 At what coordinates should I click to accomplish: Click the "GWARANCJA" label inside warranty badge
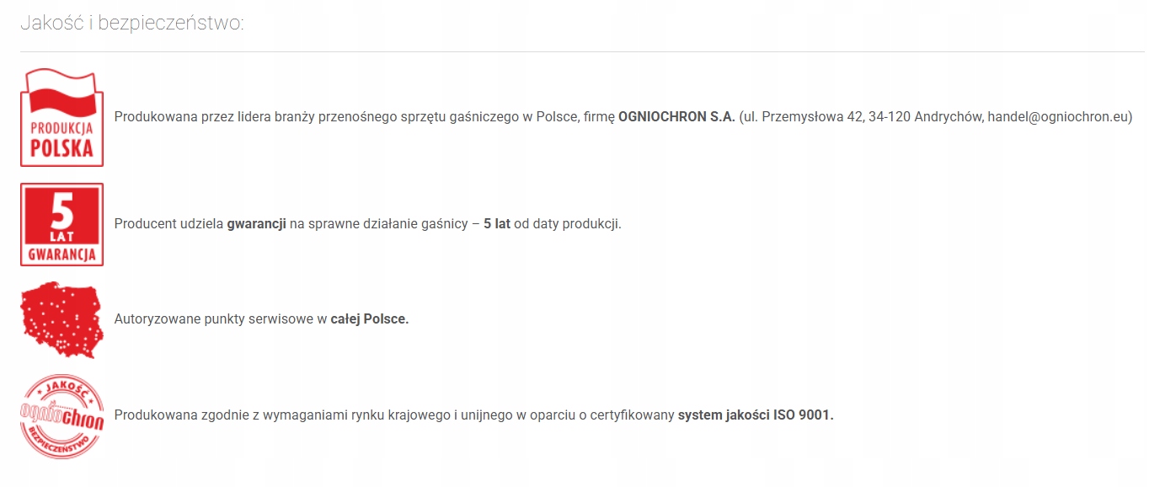(x=61, y=254)
